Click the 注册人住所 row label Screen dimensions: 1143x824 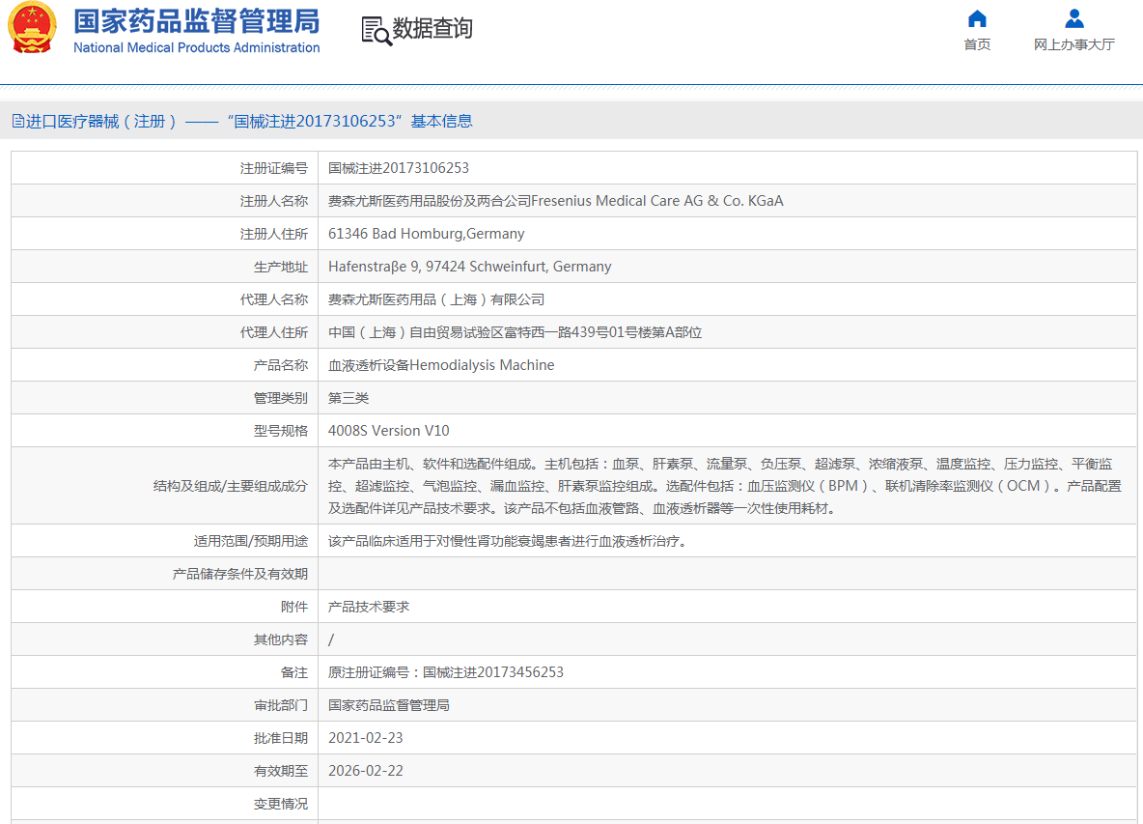[x=274, y=234]
